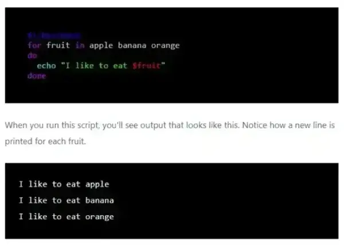Click the word "apple" in the output block

coord(97,184)
